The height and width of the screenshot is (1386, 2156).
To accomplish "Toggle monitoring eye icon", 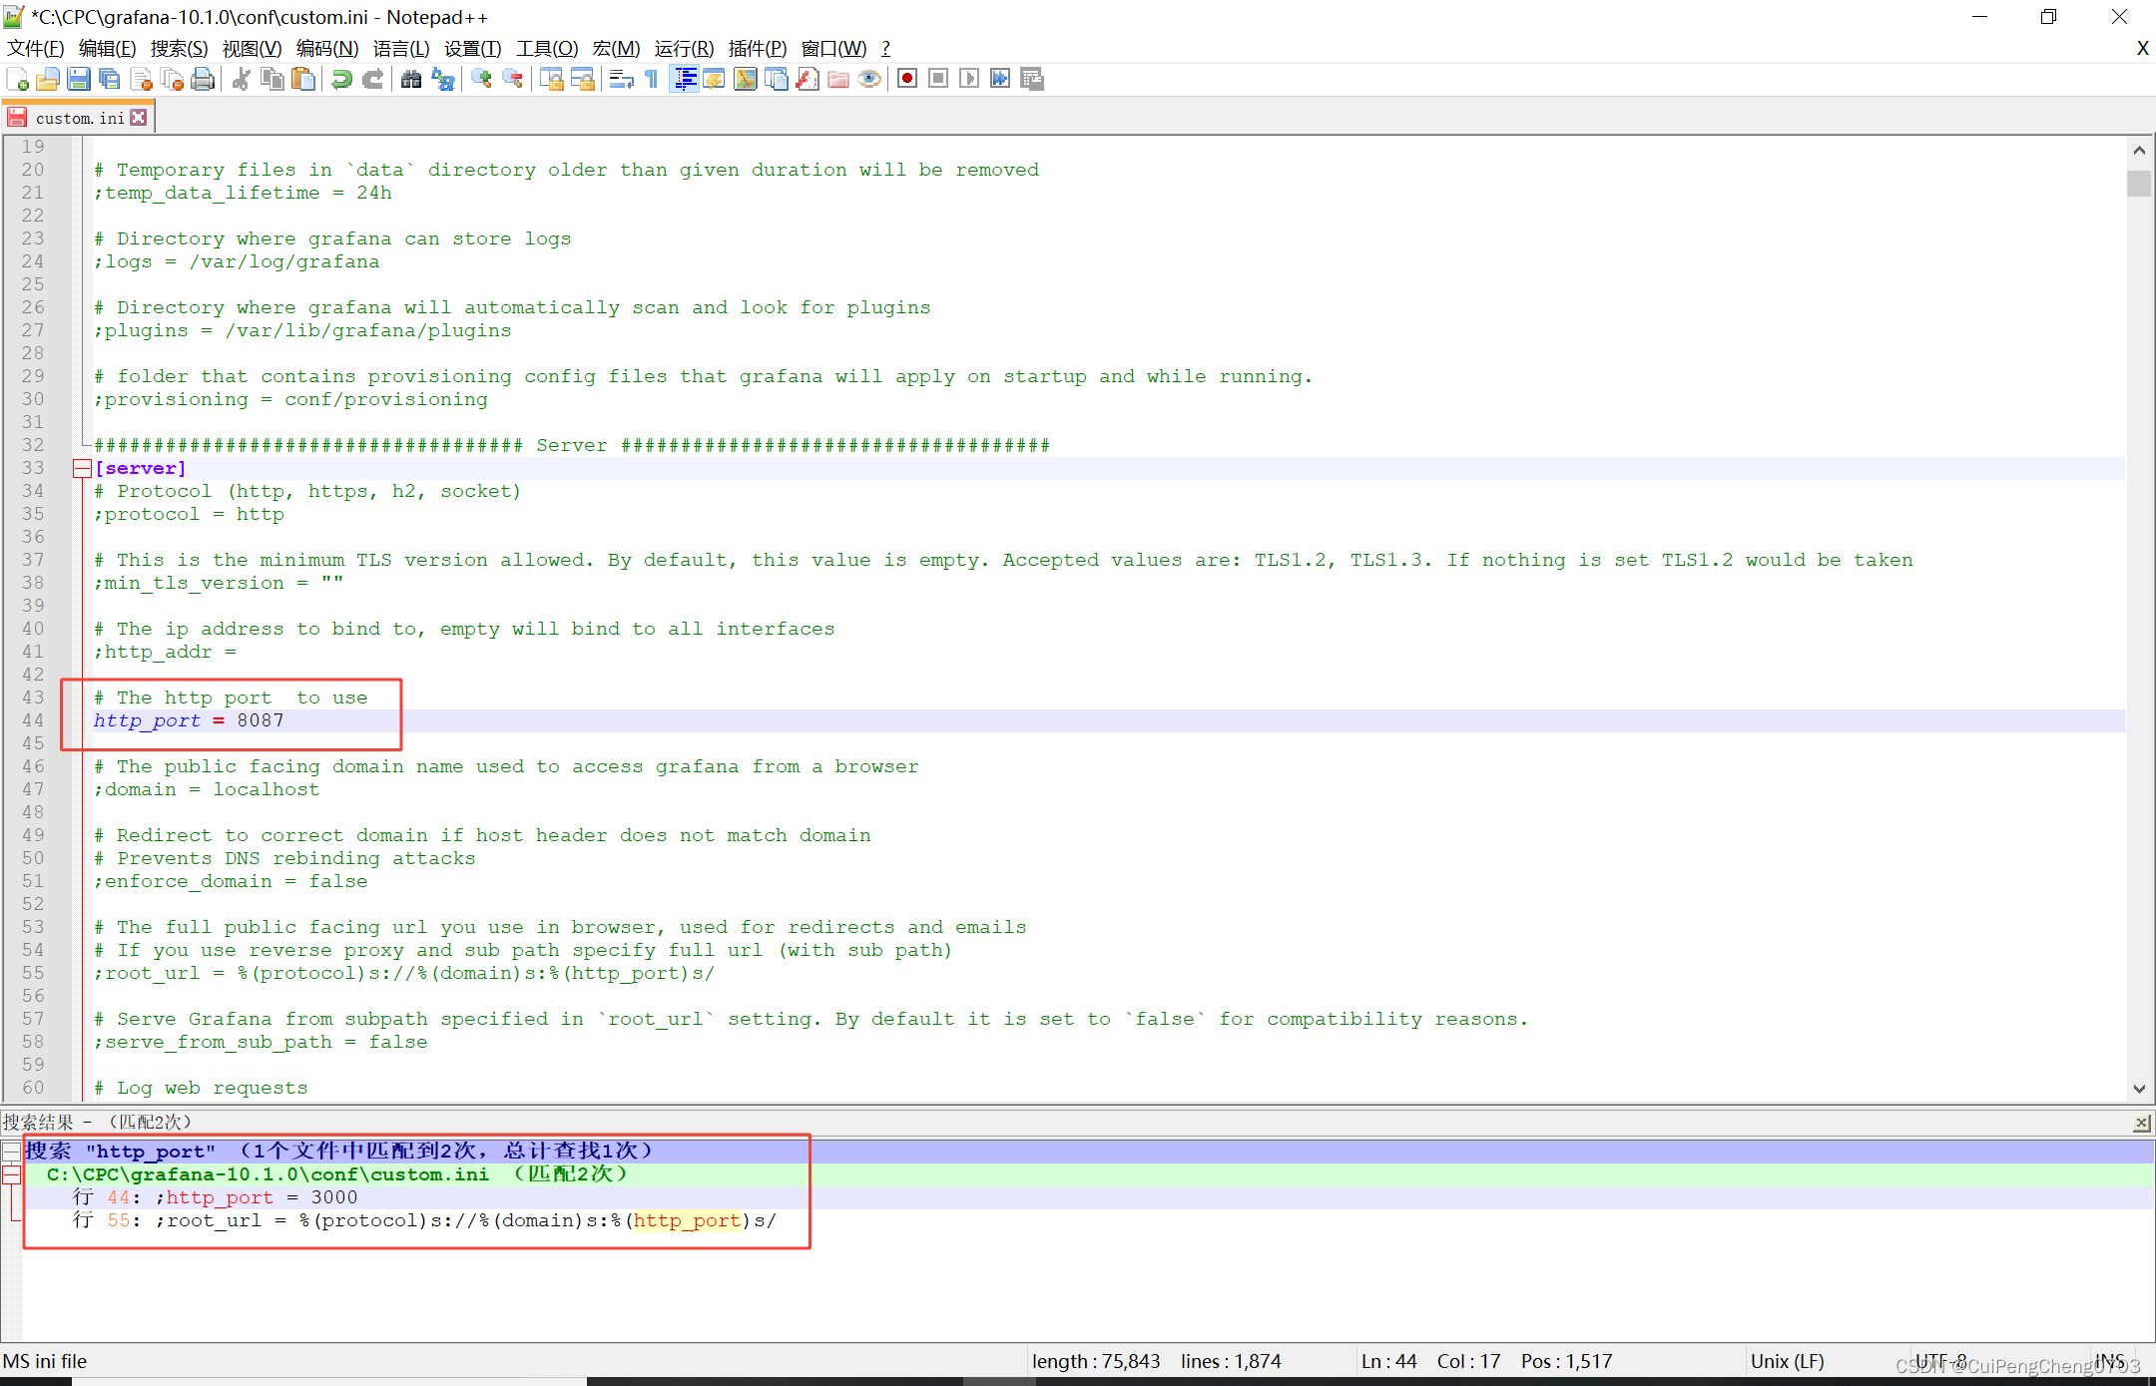I will 869,79.
